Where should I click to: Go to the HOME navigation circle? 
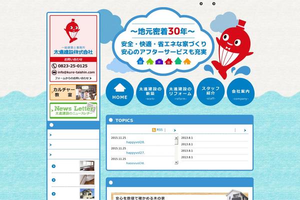point(120,91)
